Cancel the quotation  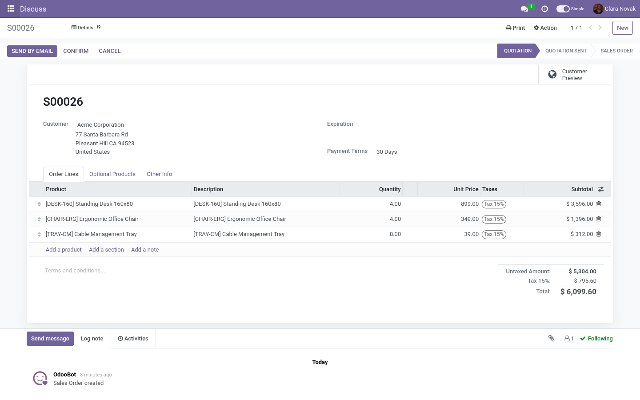click(110, 51)
